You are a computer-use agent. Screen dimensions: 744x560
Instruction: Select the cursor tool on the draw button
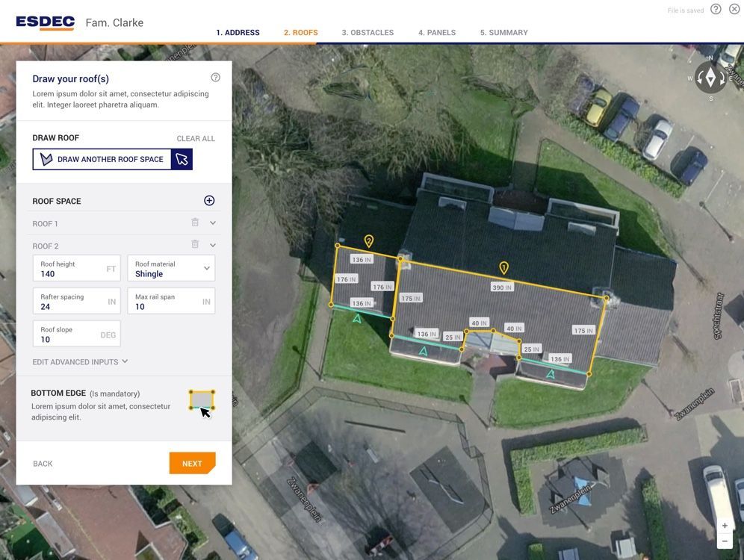pyautogui.click(x=182, y=158)
